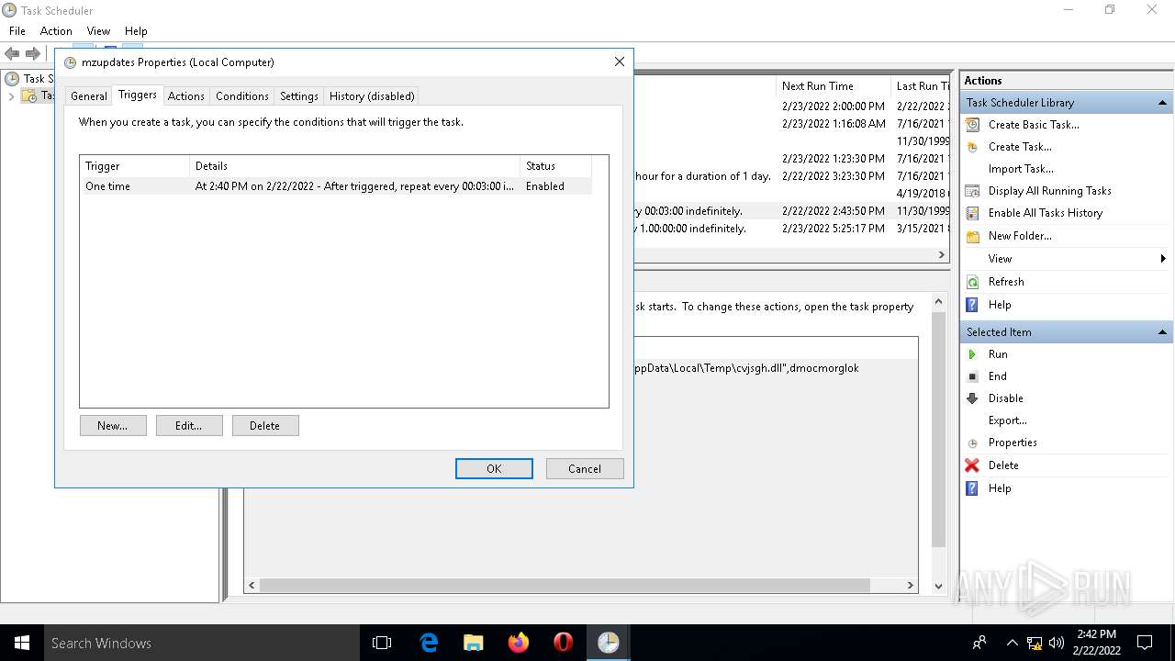The height and width of the screenshot is (661, 1175).
Task: Switch to the Actions tab
Action: pyautogui.click(x=185, y=95)
